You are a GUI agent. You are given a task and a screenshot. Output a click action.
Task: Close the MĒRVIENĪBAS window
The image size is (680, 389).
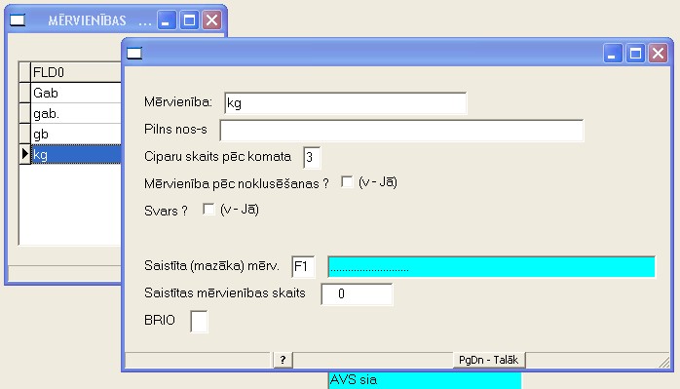pos(211,19)
